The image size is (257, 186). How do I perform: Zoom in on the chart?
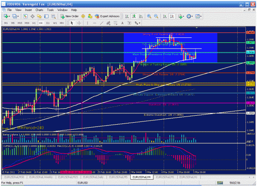coord(149,16)
